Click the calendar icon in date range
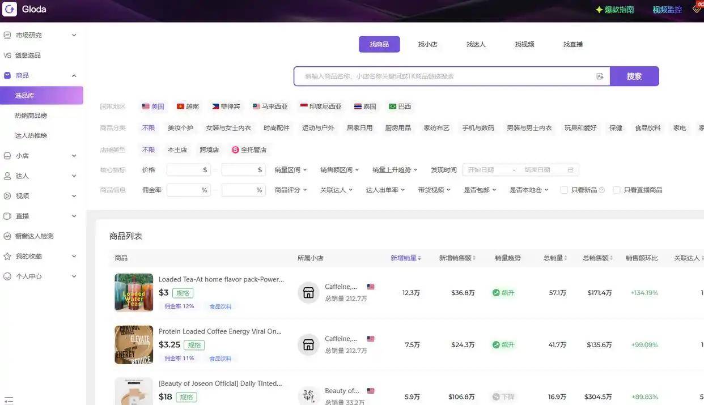This screenshot has width=704, height=405. (570, 170)
